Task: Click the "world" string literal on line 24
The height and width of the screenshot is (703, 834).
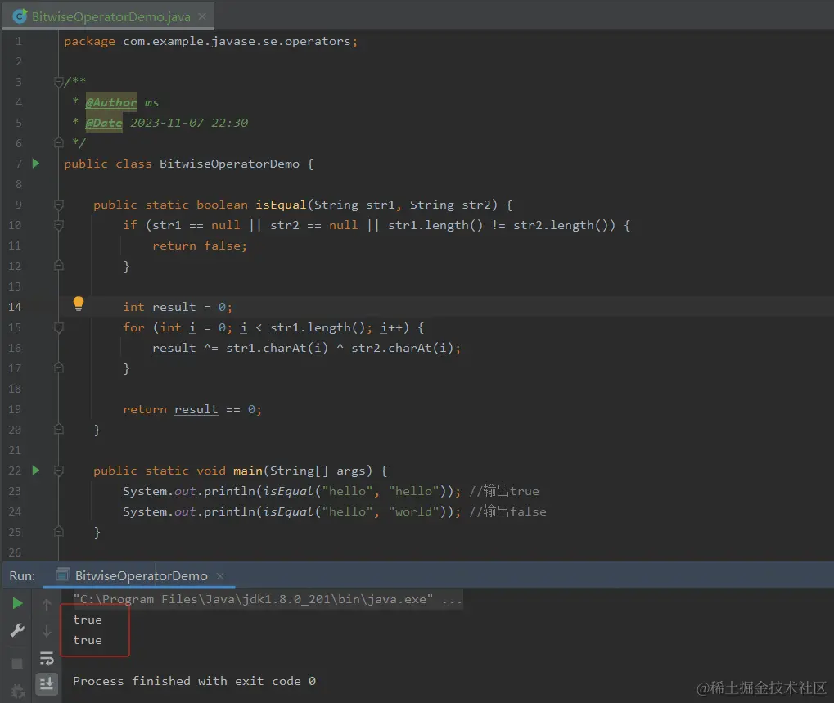Action: tap(413, 511)
